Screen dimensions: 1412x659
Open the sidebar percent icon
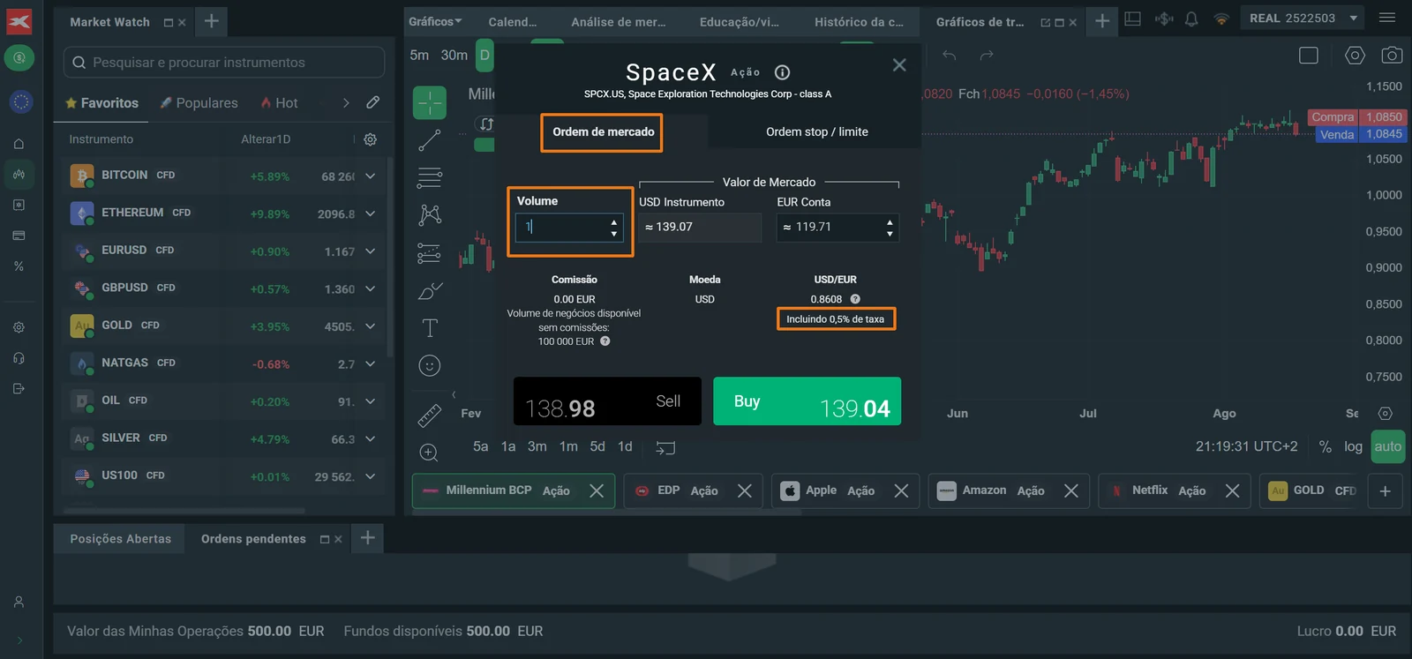pos(19,266)
